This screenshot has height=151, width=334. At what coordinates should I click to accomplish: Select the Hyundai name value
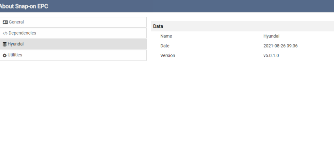coord(271,36)
